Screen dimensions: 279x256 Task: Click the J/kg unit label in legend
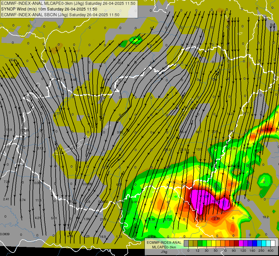point(164,252)
